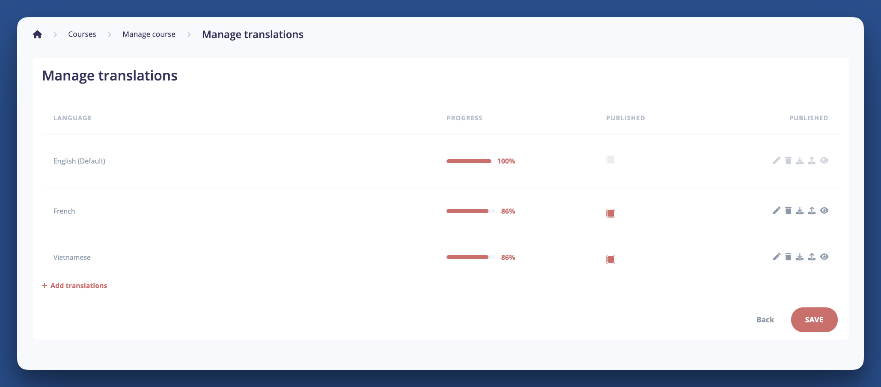This screenshot has width=881, height=387.
Task: Click the Back button
Action: click(765, 320)
